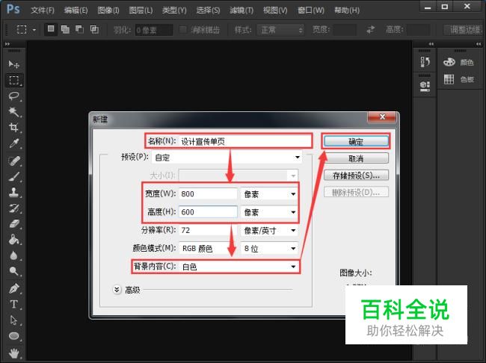Click the 分辨率 resolution field showing 72
This screenshot has width=486, height=363.
pos(208,230)
